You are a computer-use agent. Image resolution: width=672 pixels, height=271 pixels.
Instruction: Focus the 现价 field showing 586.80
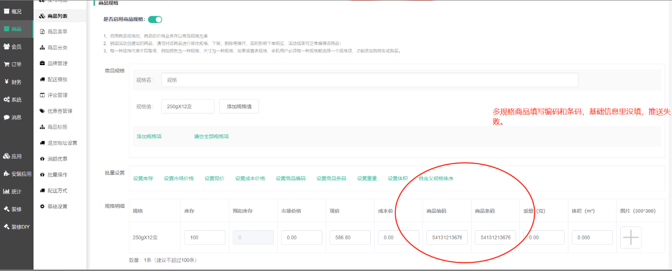click(350, 237)
